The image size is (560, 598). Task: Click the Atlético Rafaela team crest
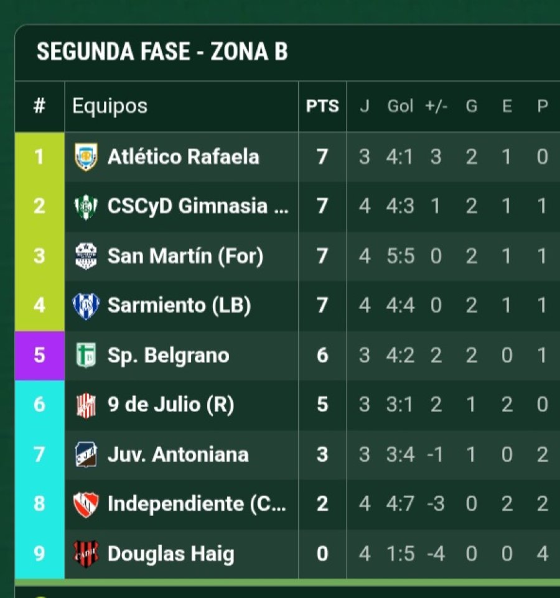pyautogui.click(x=86, y=157)
